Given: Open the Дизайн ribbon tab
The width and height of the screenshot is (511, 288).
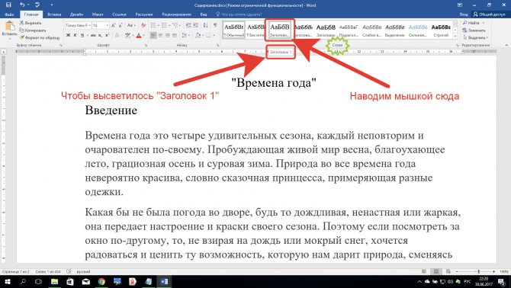Looking at the screenshot, I should click(x=76, y=14).
